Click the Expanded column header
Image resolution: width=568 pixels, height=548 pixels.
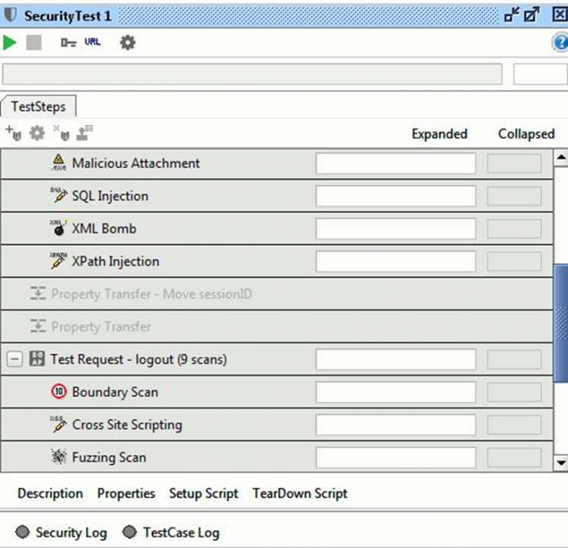click(x=439, y=134)
